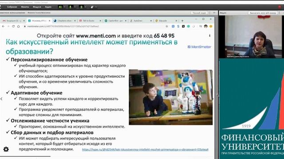Viewport: 284px width, 159px height.
Task: Click the slide title about искусственный интеллект
Action: (x=92, y=47)
